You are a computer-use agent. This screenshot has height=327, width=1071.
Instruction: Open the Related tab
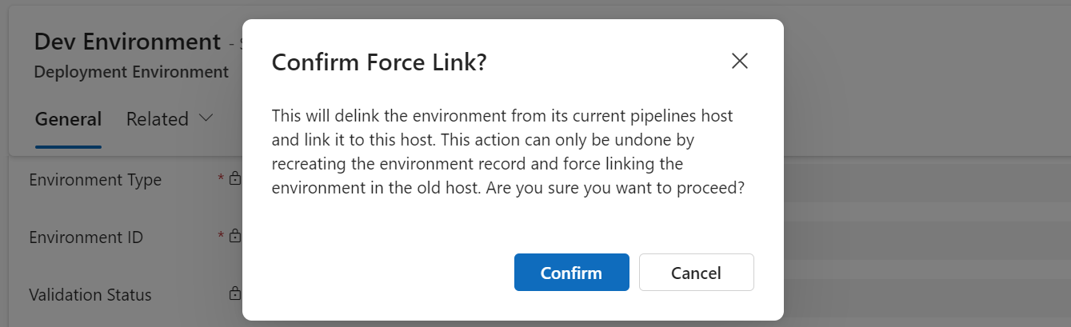[158, 119]
